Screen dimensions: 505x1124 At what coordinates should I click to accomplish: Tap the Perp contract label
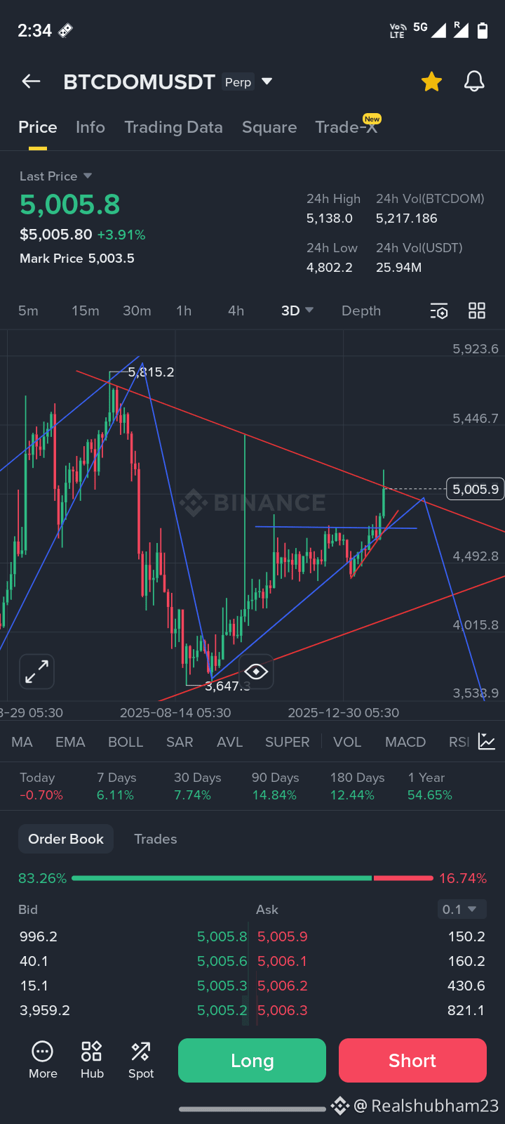point(238,82)
